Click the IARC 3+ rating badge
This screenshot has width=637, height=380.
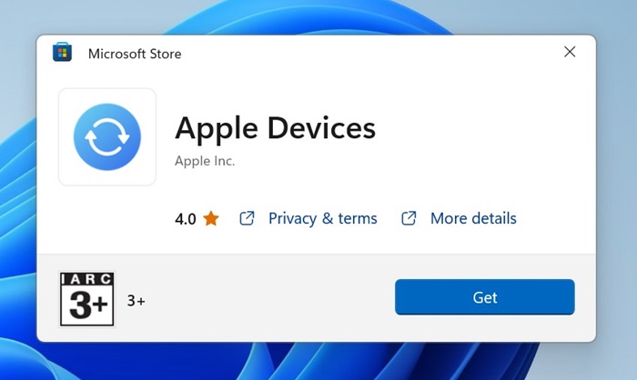coord(87,298)
